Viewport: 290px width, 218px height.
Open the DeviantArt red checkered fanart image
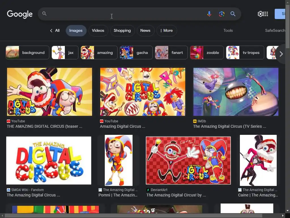(188, 161)
